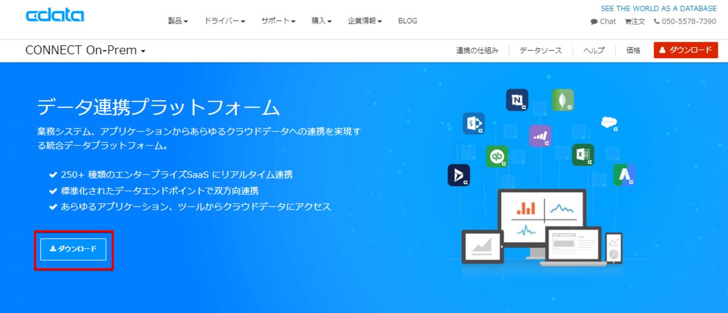The height and width of the screenshot is (313, 728).
Task: Click the MongoDB leaf connector icon
Action: [562, 100]
